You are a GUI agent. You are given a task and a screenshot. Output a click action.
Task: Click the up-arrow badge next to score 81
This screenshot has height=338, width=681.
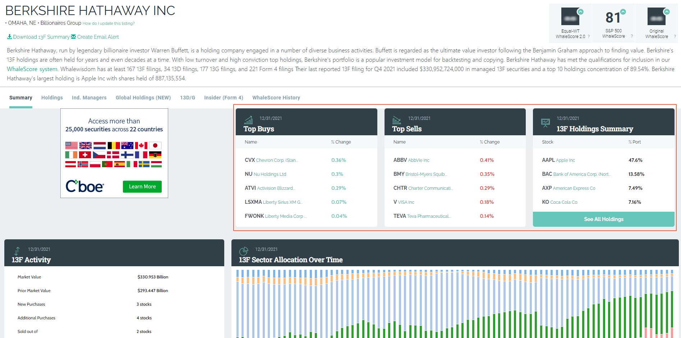tap(623, 12)
